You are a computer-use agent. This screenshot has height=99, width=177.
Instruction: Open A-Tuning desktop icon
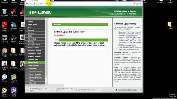pyautogui.click(x=4, y=39)
